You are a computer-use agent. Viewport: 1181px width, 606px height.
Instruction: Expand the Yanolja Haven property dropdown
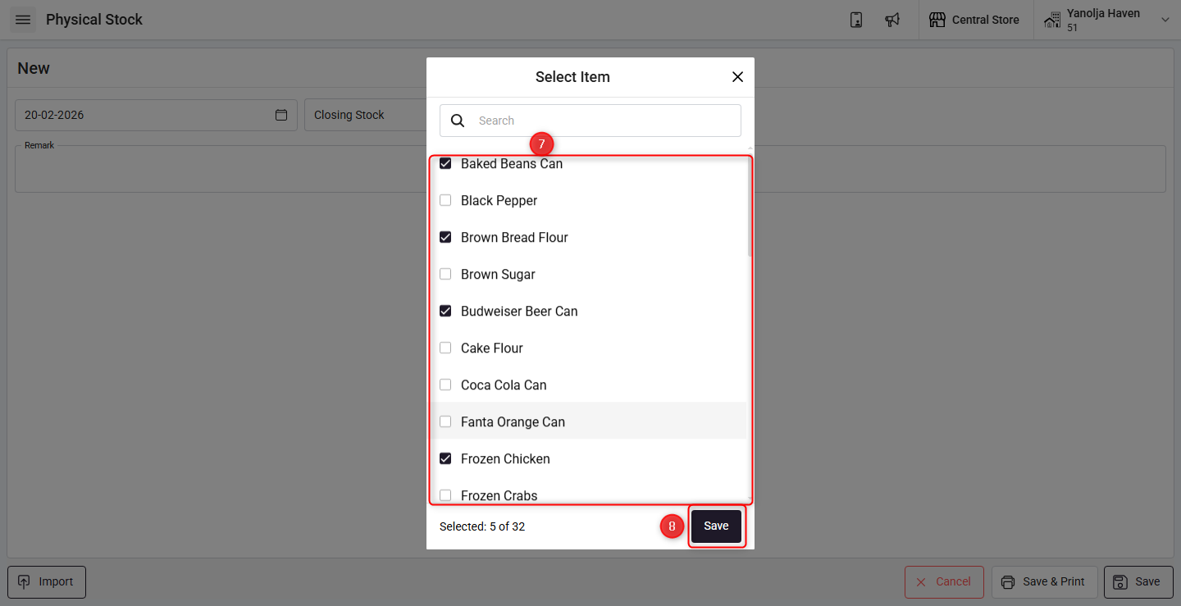pos(1165,20)
